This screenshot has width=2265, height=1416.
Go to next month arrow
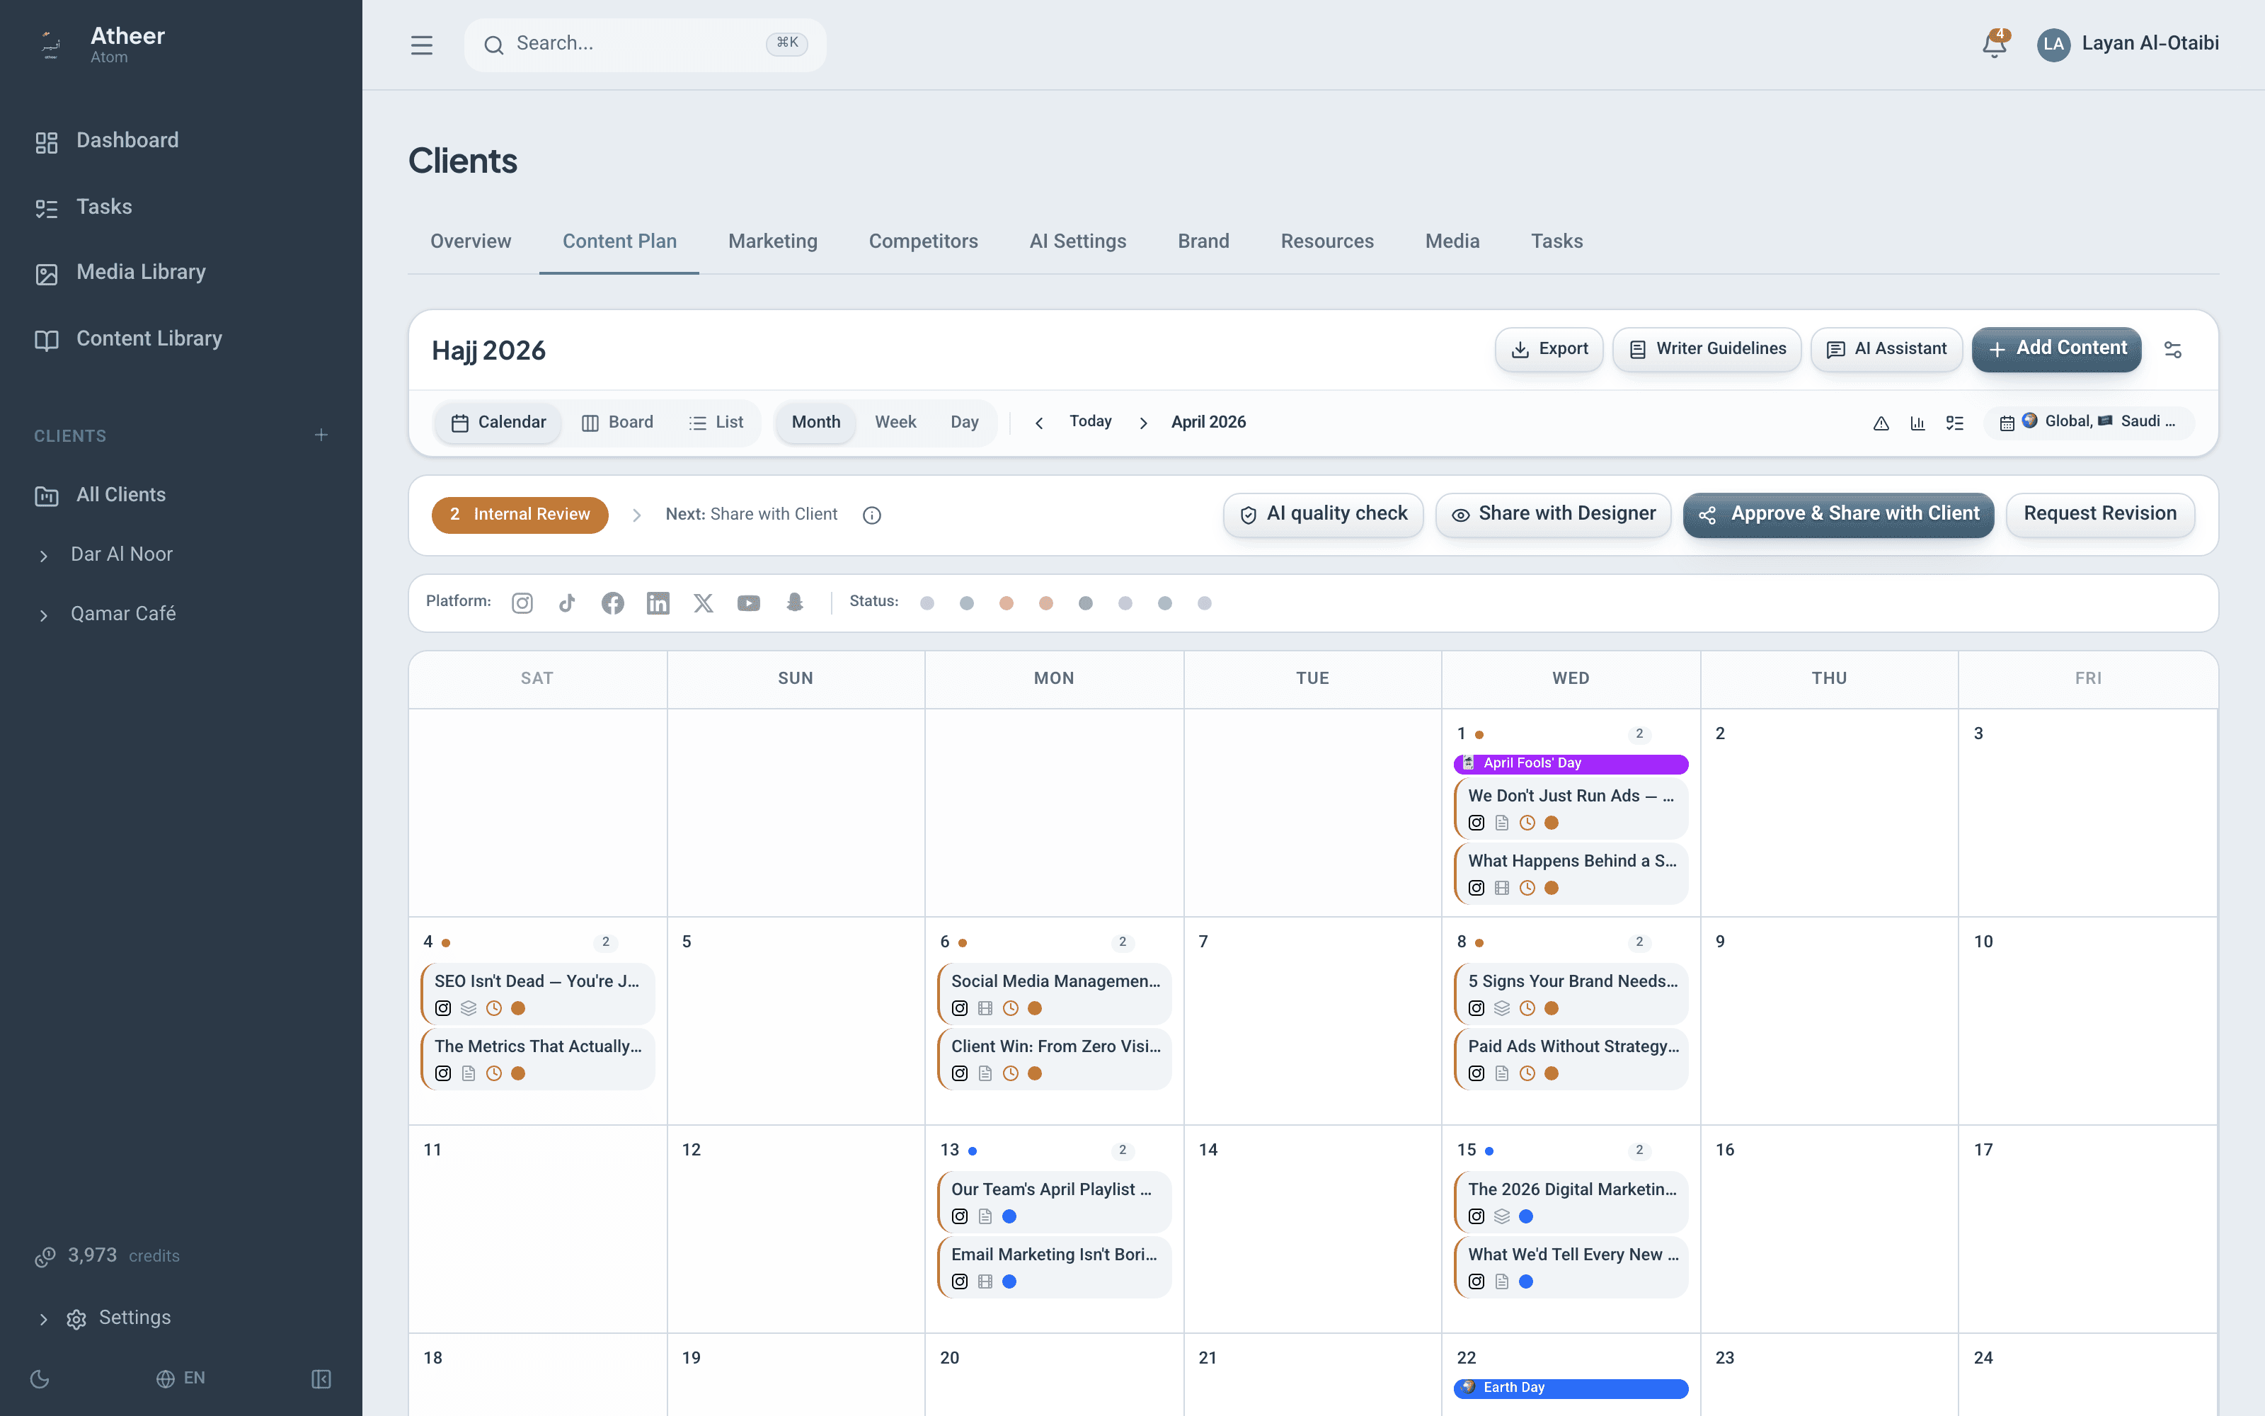(1143, 423)
